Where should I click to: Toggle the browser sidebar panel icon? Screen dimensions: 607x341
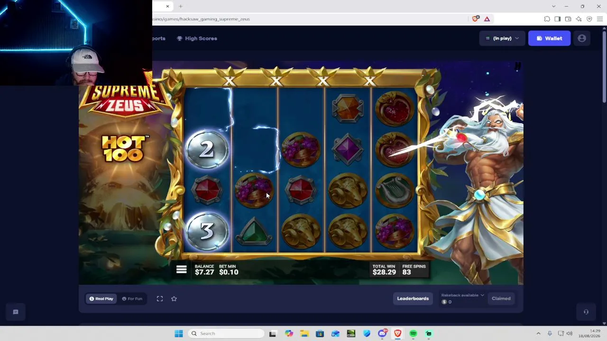[557, 19]
